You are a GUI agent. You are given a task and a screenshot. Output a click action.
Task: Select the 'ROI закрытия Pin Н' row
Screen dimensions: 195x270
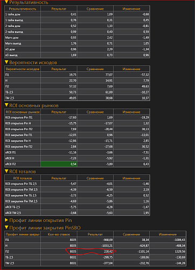tap(77, 141)
